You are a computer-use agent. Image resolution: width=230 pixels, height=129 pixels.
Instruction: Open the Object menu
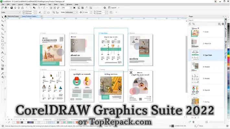(x=28, y=5)
